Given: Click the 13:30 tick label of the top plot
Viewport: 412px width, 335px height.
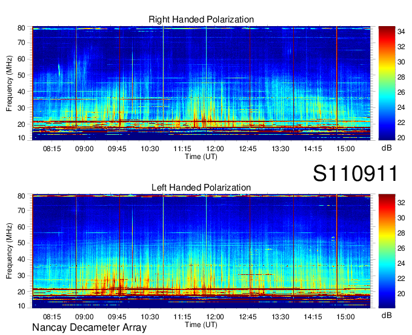Looking at the screenshot, I should point(281,149).
